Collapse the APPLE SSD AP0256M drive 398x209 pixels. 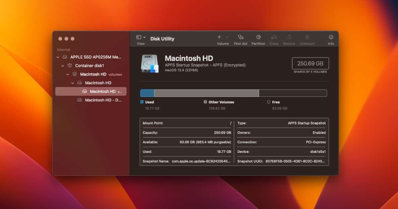pyautogui.click(x=58, y=57)
